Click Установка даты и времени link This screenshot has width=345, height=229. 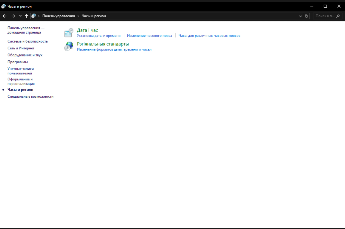[x=99, y=36]
